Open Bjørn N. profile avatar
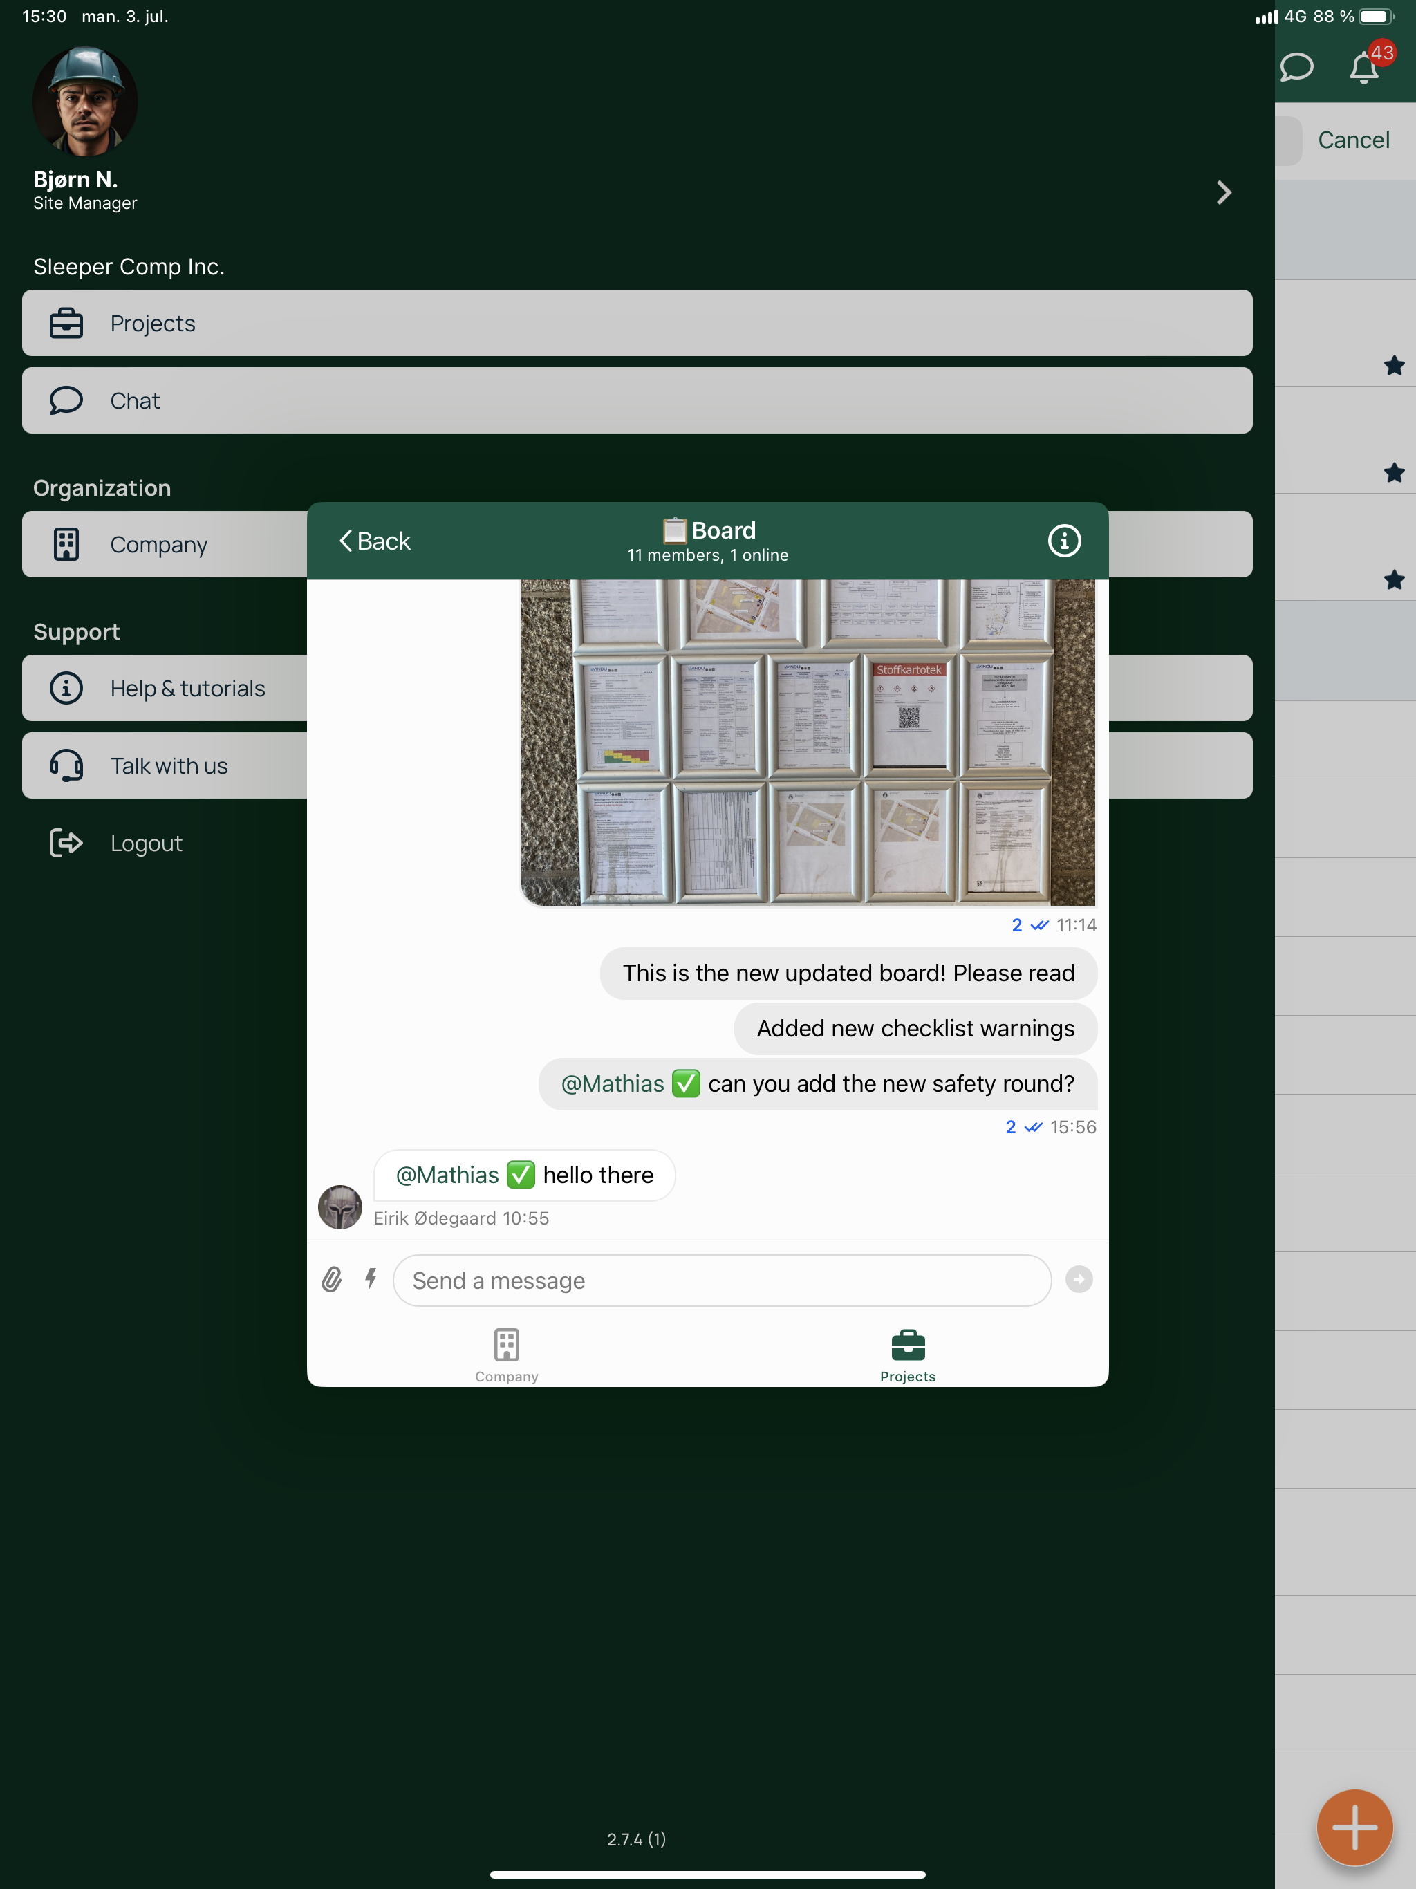 click(x=84, y=102)
